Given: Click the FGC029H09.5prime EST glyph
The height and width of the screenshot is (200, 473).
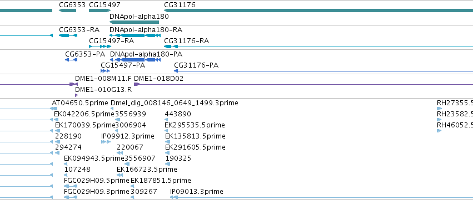Looking at the screenshot, I should [71, 186].
